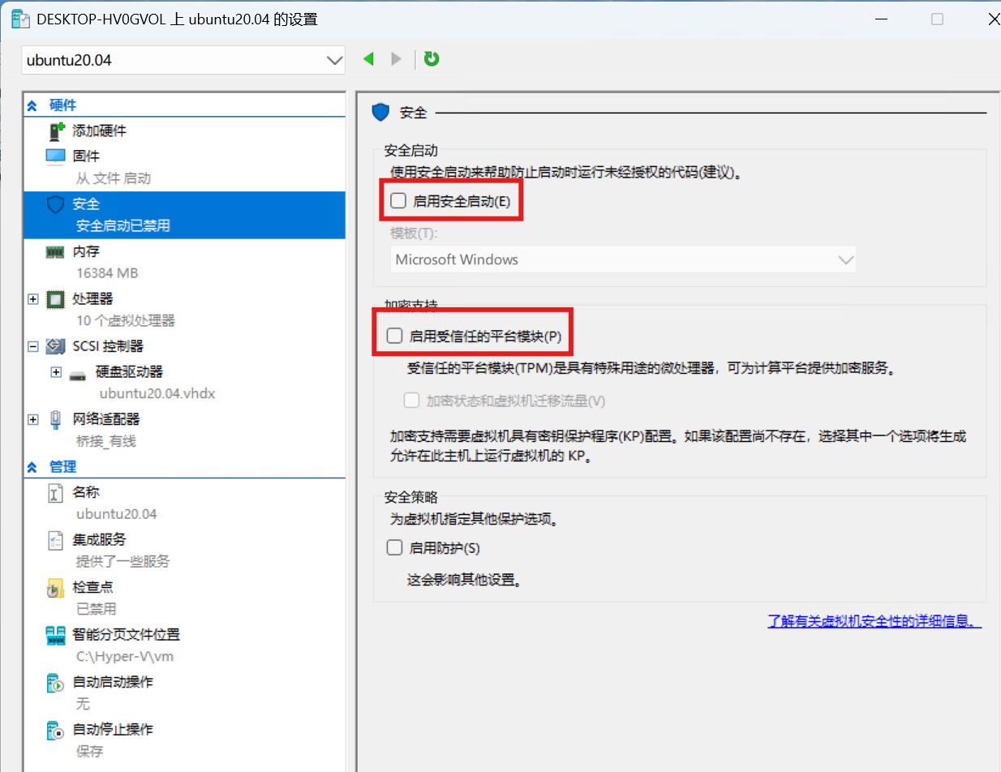Click the ubuntu20.04.vhdx entry

157,394
